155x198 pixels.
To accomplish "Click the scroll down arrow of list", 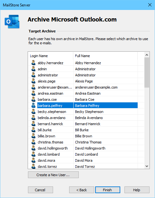I will [x=147, y=166].
